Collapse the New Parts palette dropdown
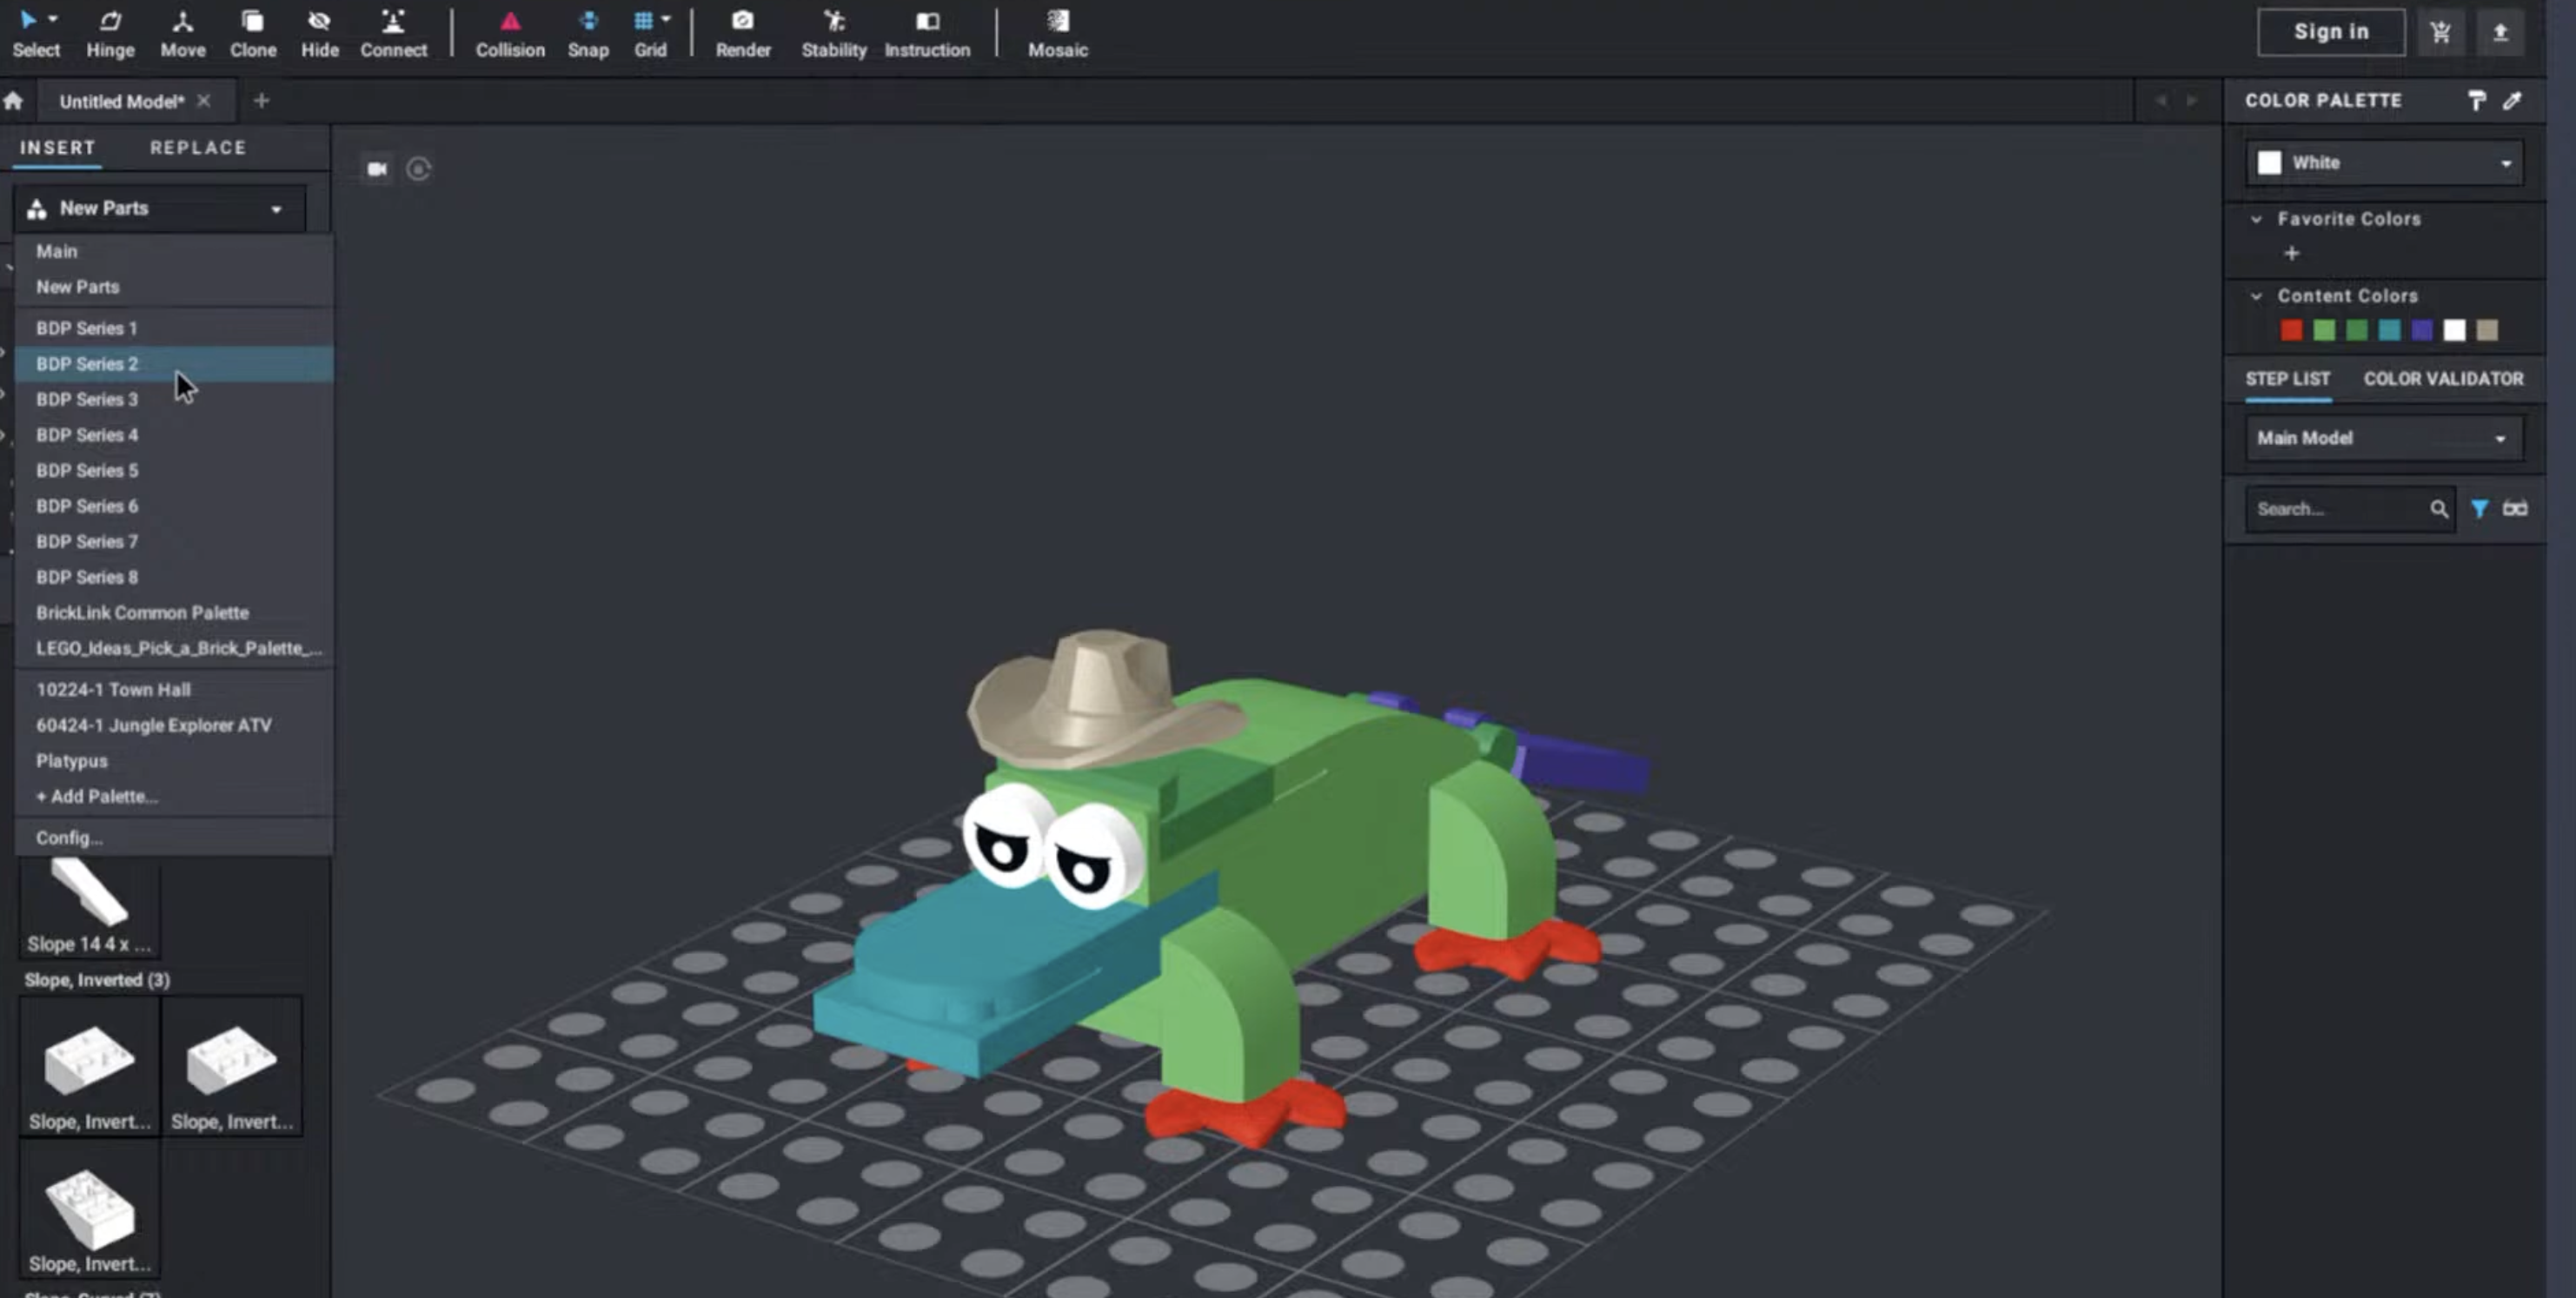 160,208
